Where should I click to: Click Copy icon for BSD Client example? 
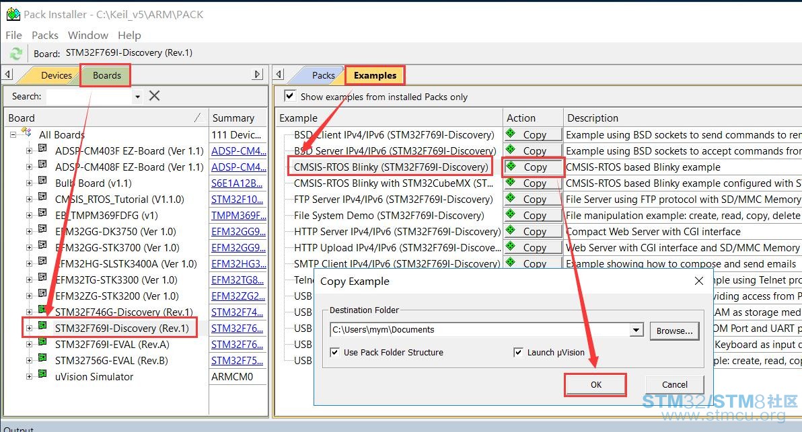(x=511, y=134)
